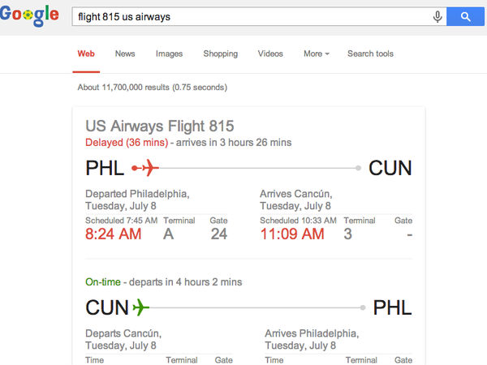Expand the More search options dropdown
Viewport: 487px width, 365px height.
point(316,54)
